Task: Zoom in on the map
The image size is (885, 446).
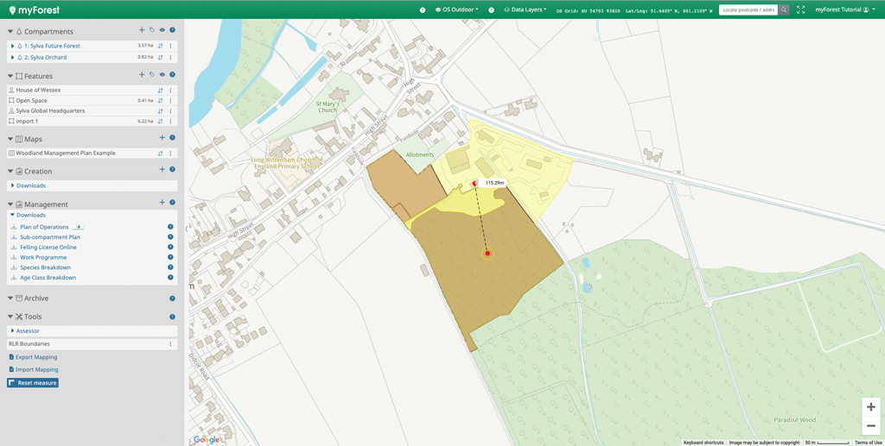Action: [870, 407]
